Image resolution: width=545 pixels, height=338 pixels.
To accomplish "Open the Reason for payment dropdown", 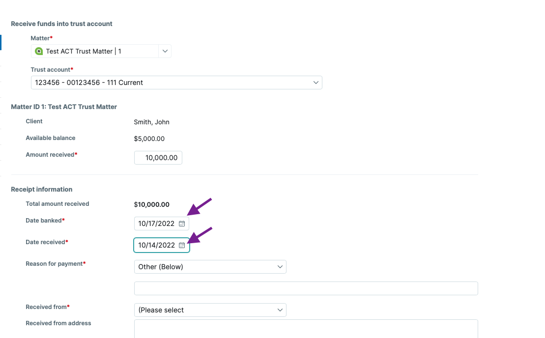I will [210, 267].
